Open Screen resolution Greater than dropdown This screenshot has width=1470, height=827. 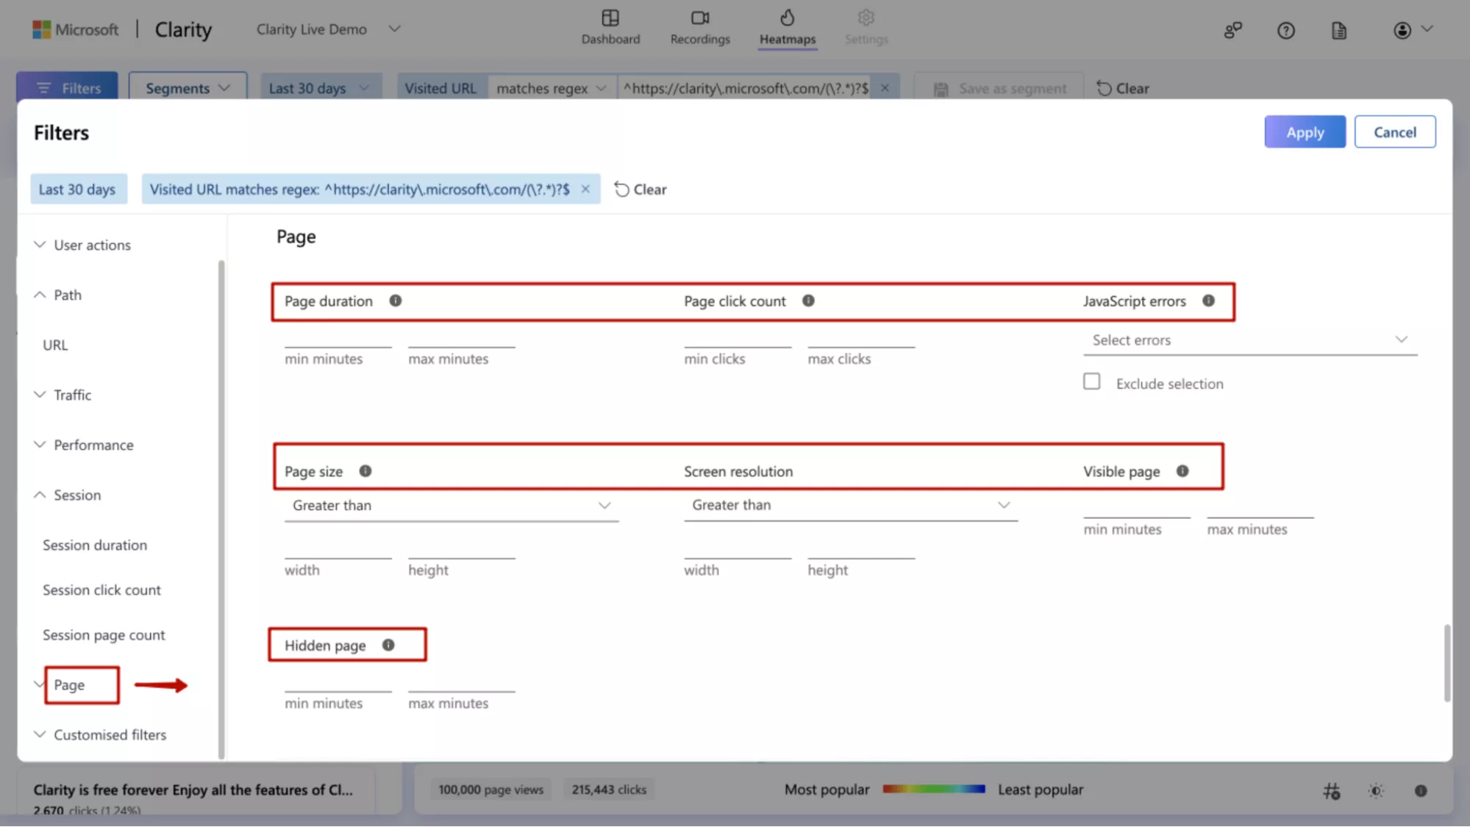tap(850, 505)
